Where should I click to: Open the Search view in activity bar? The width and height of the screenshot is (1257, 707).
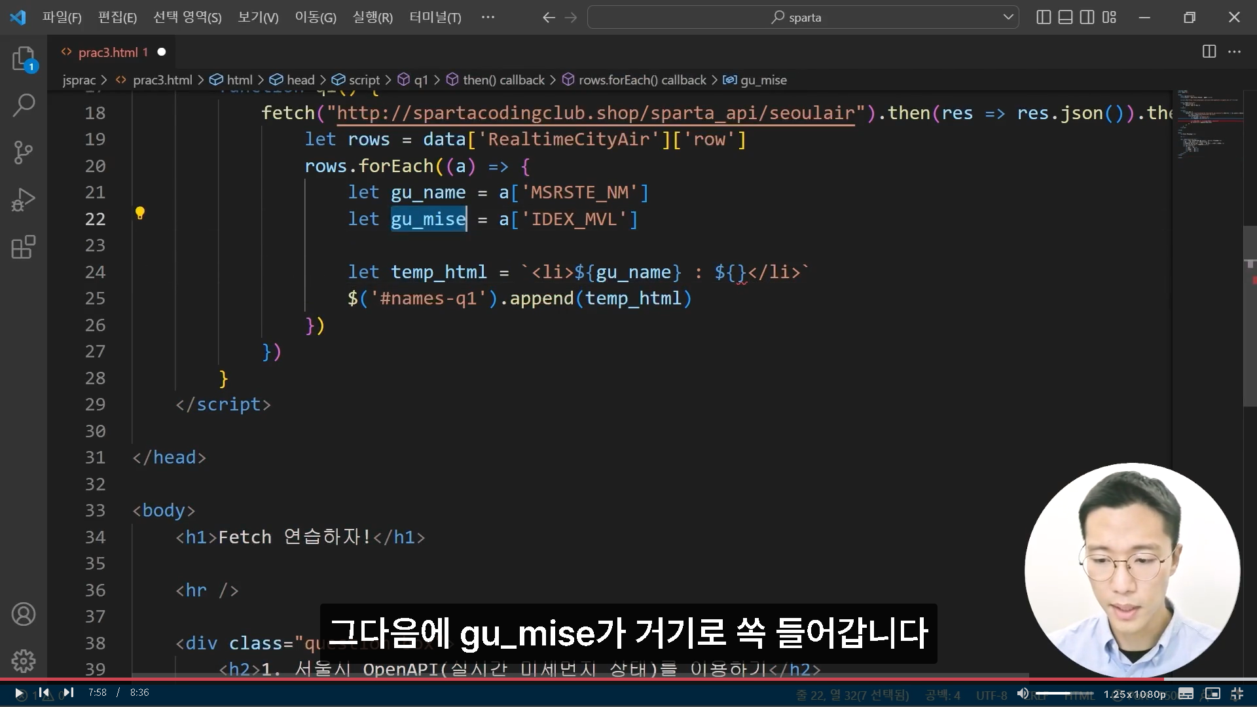[x=24, y=105]
